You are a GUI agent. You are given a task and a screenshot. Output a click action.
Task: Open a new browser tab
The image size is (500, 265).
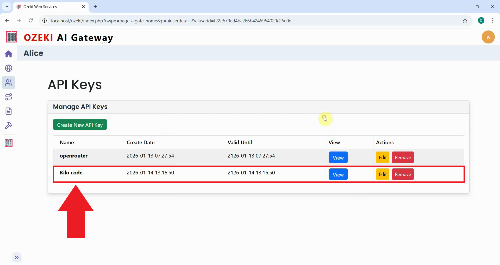click(x=95, y=7)
